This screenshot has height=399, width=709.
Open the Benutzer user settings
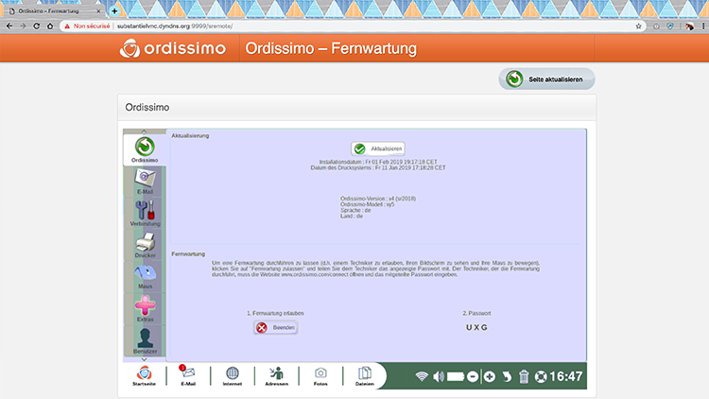[x=145, y=340]
